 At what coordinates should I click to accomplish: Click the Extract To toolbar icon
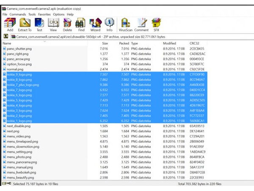pyautogui.click(x=25, y=25)
